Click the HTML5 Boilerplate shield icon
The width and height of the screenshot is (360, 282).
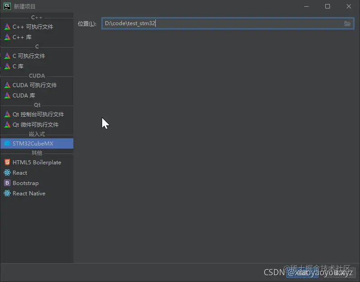point(7,162)
